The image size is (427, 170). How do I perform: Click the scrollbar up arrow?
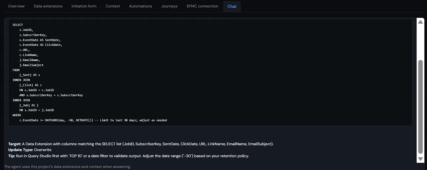(420, 22)
